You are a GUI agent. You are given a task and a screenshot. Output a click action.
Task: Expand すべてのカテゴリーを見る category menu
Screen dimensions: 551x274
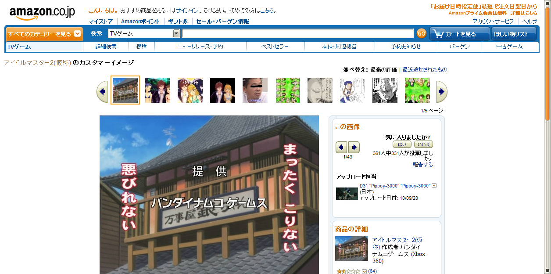(44, 34)
